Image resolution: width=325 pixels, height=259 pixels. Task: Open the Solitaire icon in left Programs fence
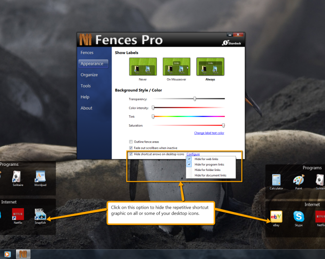pos(17,178)
